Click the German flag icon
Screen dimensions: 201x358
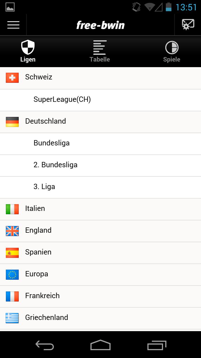[12, 122]
